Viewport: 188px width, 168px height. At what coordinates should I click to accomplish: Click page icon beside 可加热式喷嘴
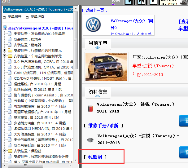(x=10, y=106)
